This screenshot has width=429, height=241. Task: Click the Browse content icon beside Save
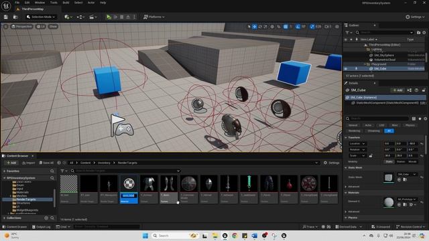click(x=15, y=17)
